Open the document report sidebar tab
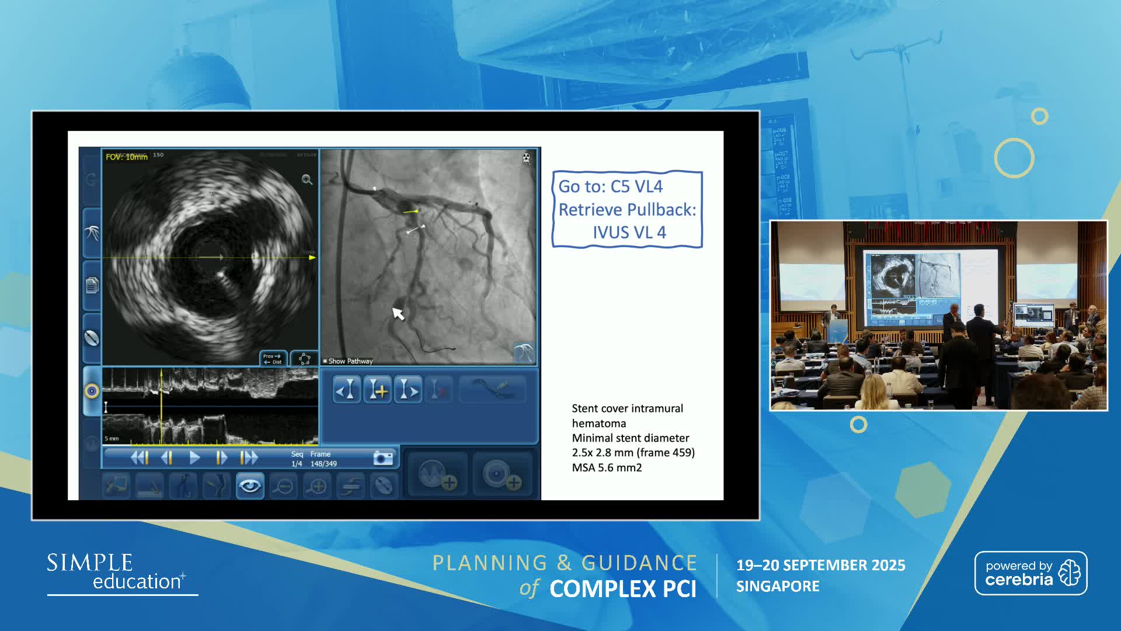The image size is (1121, 631). pos(92,286)
